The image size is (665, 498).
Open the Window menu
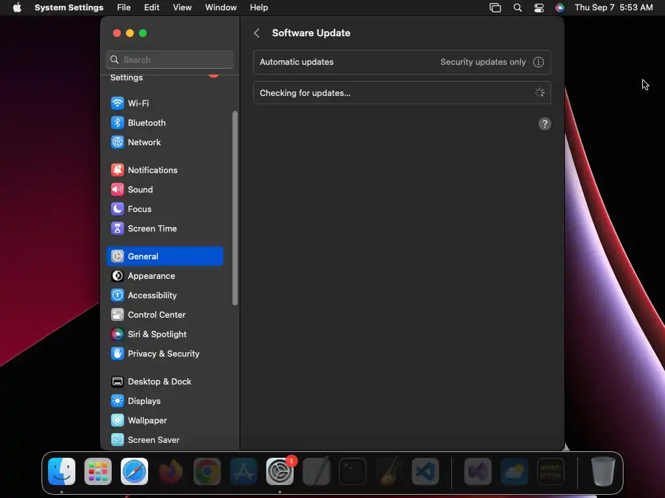(x=221, y=8)
